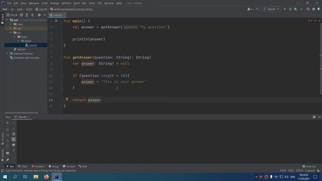Hide the Project panel with minus icon

[x=45, y=15]
